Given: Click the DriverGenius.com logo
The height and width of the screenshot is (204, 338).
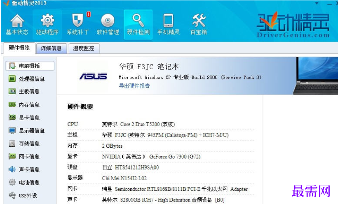Looking at the screenshot, I should (293, 25).
